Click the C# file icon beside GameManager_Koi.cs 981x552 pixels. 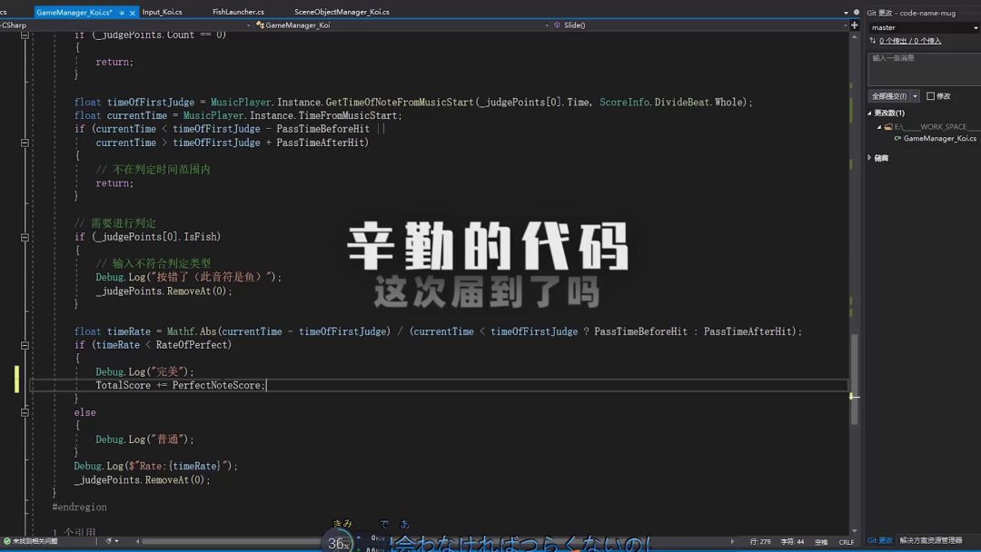897,139
